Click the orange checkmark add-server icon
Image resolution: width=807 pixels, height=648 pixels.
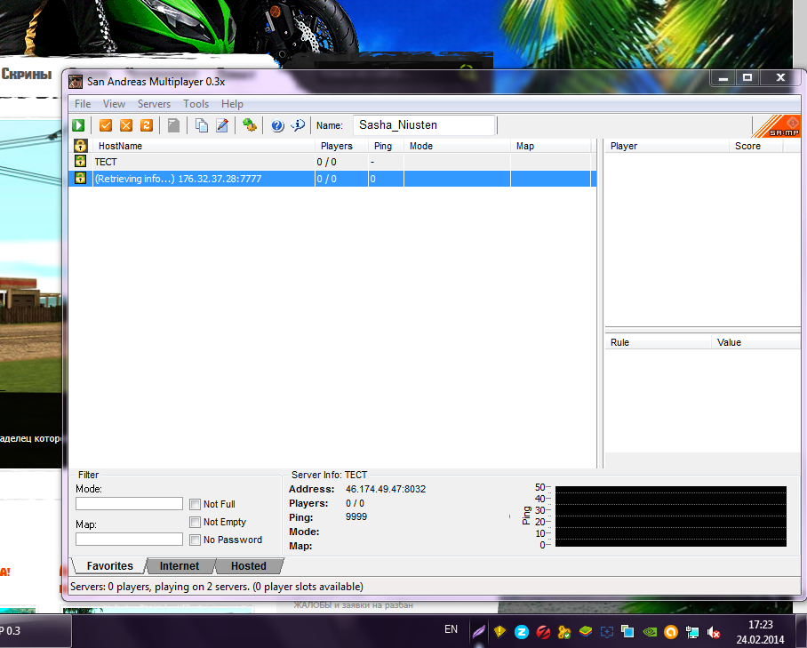(x=106, y=125)
